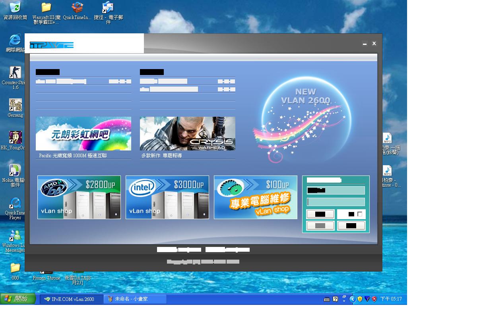Click the Intel $3000 vLan shop banner
Viewport: 483px width, 318px height.
167,197
